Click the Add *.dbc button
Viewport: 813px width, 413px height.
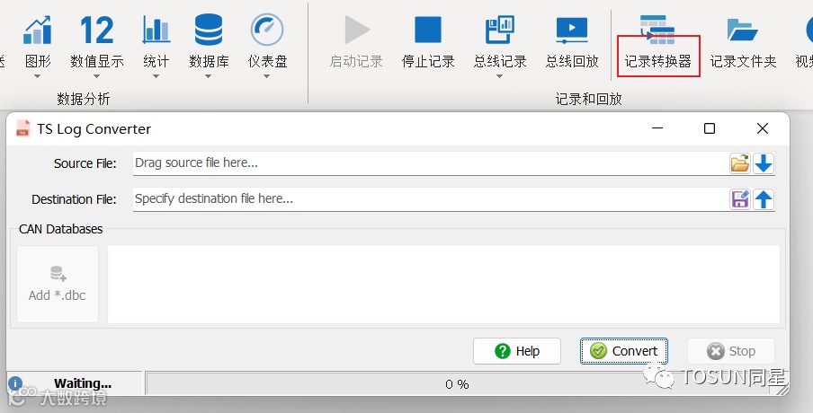[58, 284]
